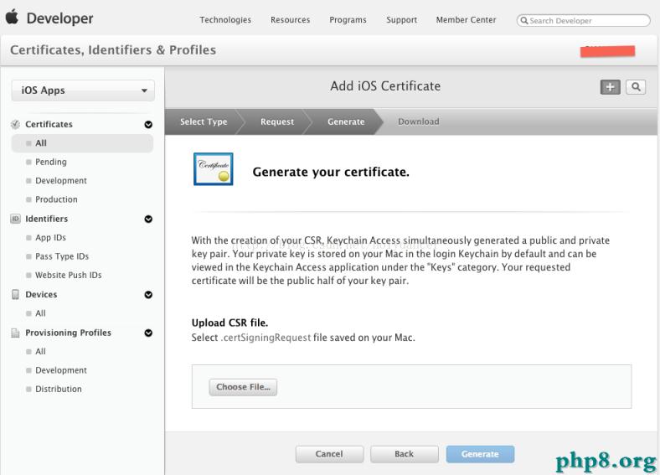Collapse the Identifiers section arrow
Screen dimensions: 660x475
pos(148,219)
